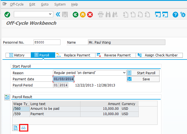Screen dimensions: 187x134
Task: Open Help with the question mark icon
Action: tap(175, 14)
